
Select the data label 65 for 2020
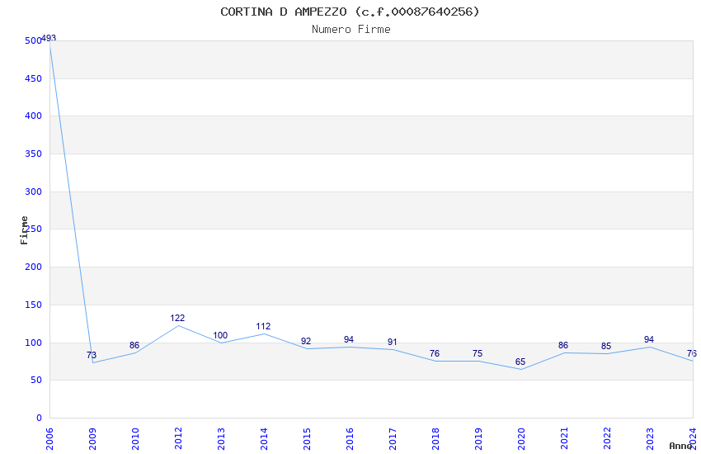pyautogui.click(x=520, y=362)
